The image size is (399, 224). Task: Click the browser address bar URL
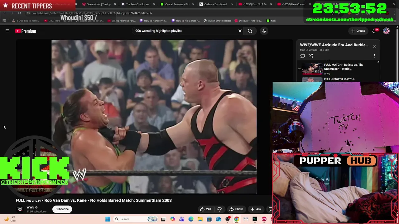coord(92,13)
